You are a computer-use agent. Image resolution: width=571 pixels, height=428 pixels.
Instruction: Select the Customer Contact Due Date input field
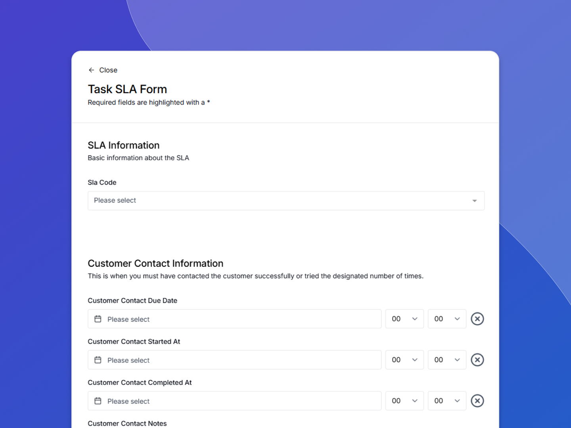click(x=234, y=319)
